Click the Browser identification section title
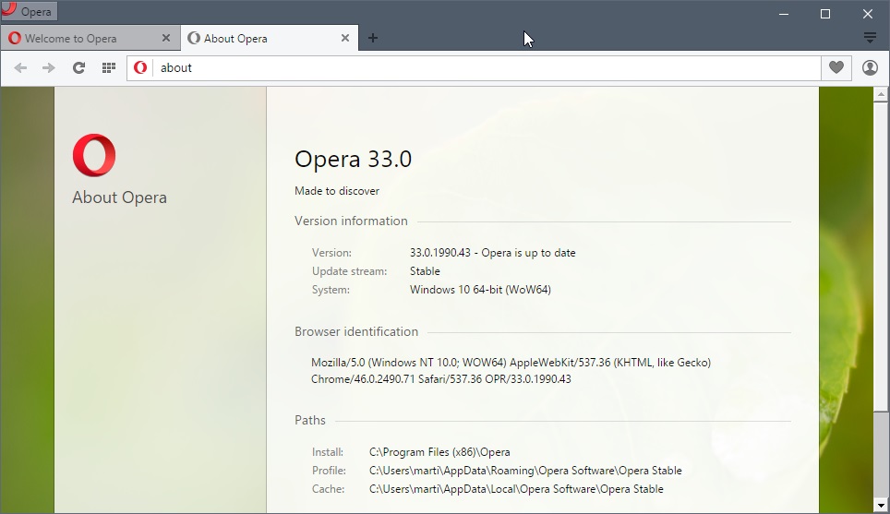 [356, 331]
